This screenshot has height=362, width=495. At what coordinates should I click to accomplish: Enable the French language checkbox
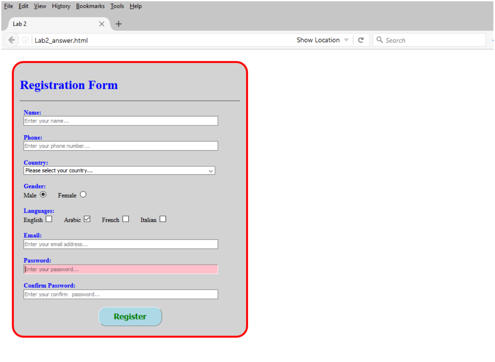[x=126, y=219]
